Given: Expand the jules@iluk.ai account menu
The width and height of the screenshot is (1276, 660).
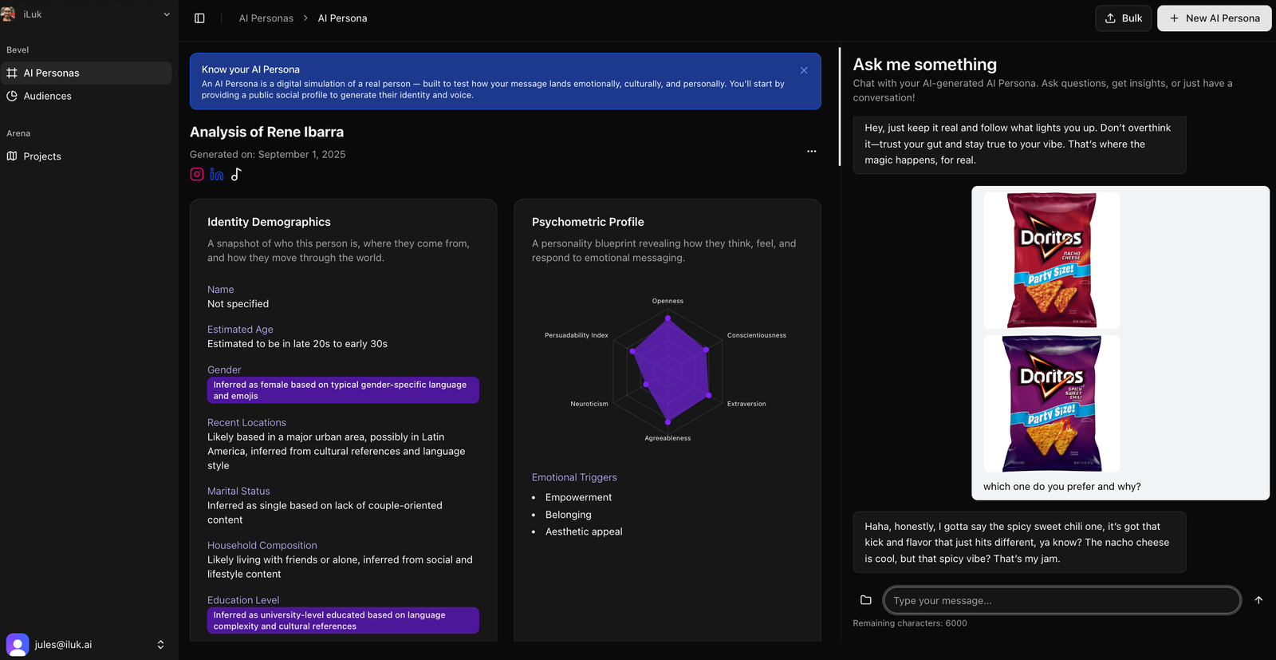Looking at the screenshot, I should (x=160, y=644).
